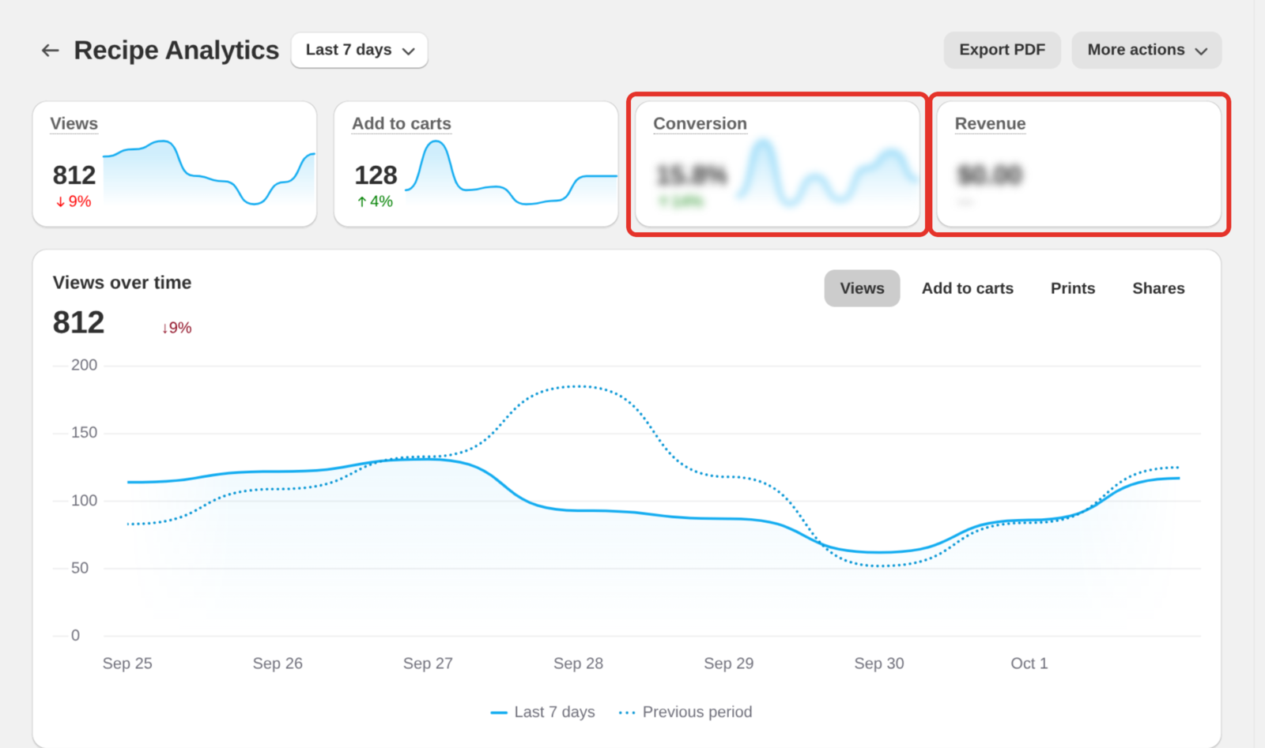The width and height of the screenshot is (1265, 748).
Task: Click the 200 y-axis label
Action: (x=84, y=365)
